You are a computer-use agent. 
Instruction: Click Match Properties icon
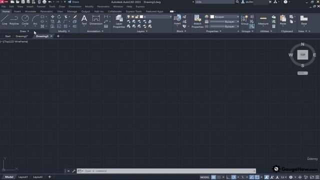197,21
